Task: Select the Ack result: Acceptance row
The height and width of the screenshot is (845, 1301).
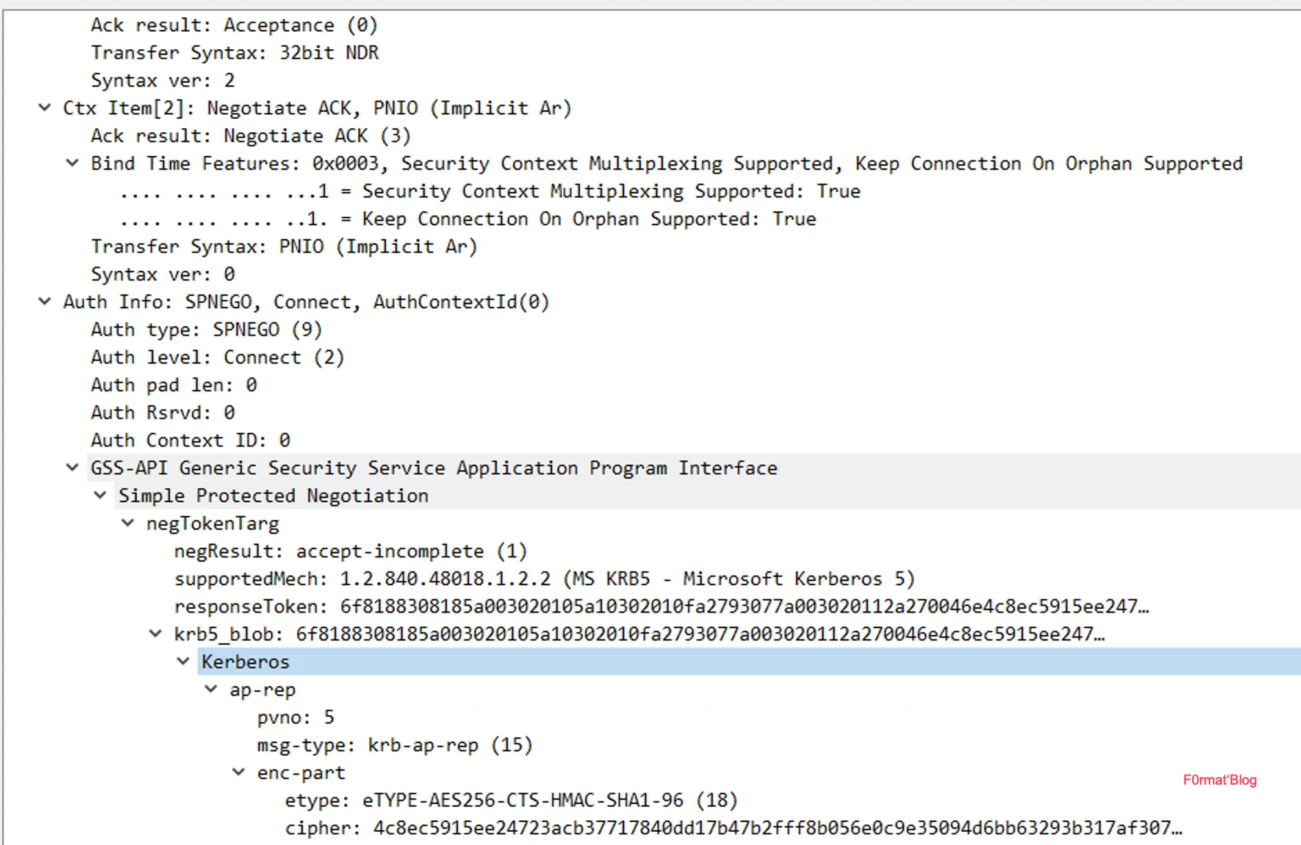Action: point(234,26)
